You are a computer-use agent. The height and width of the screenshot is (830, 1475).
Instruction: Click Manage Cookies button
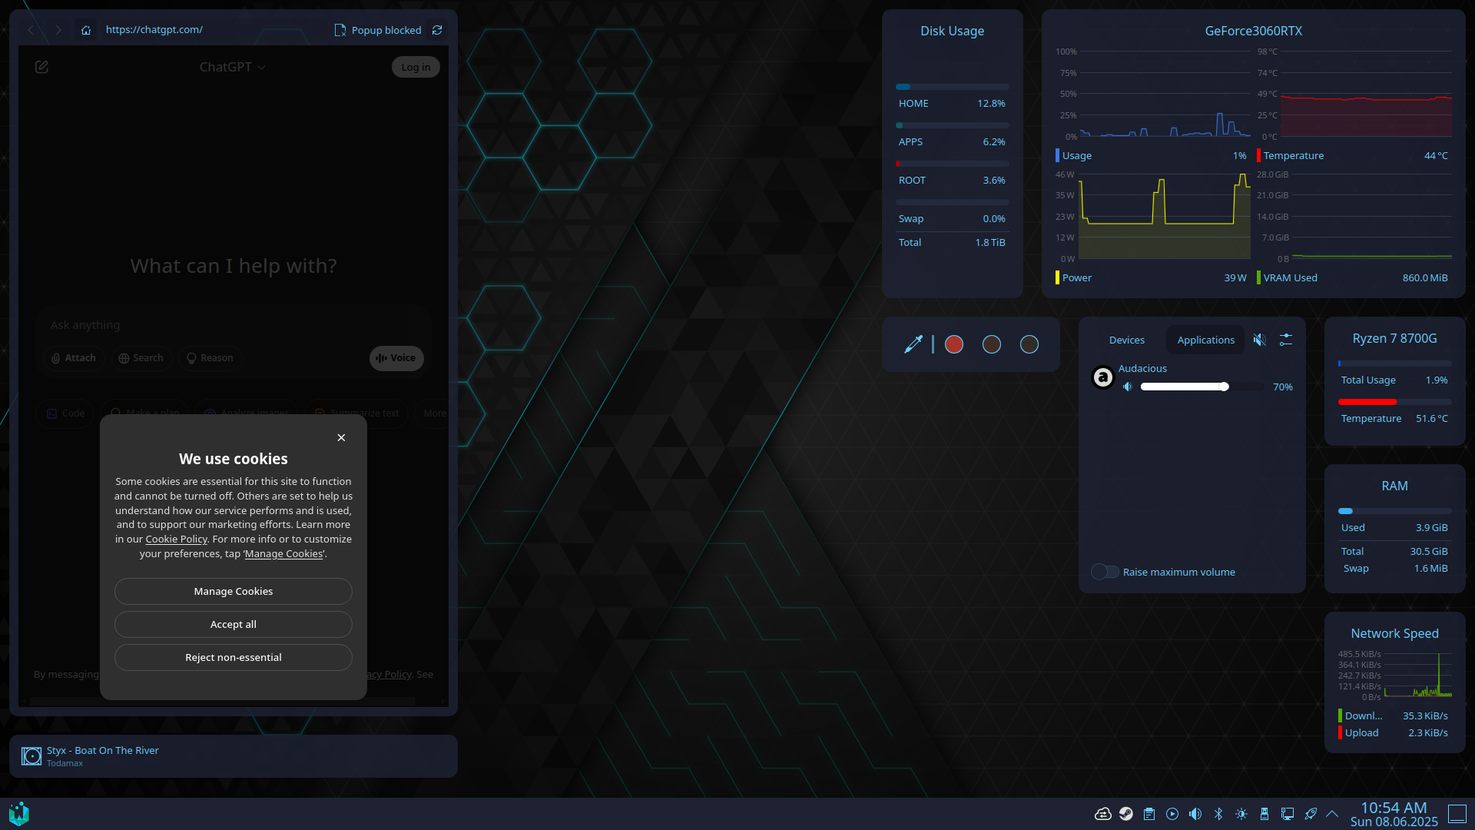[234, 592]
